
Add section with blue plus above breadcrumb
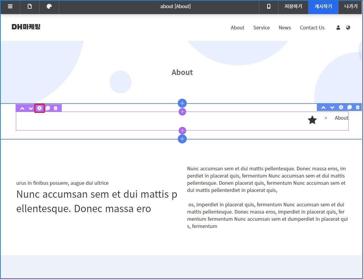point(182,103)
